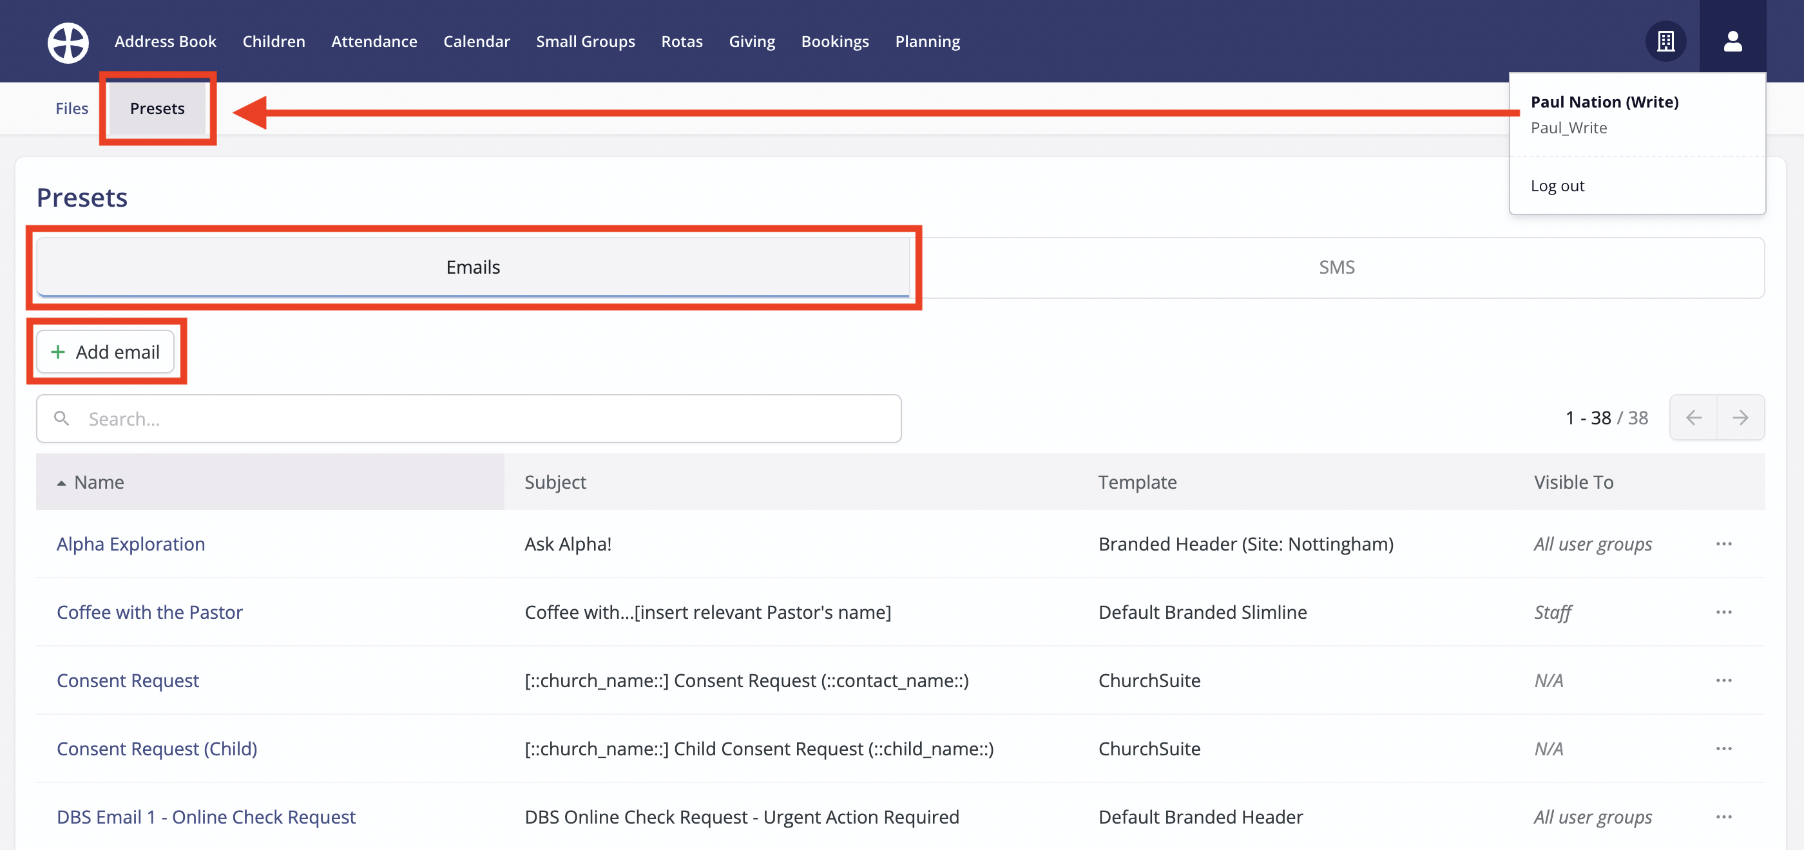This screenshot has height=850, width=1804.
Task: Click Log out in user menu
Action: pyautogui.click(x=1557, y=186)
